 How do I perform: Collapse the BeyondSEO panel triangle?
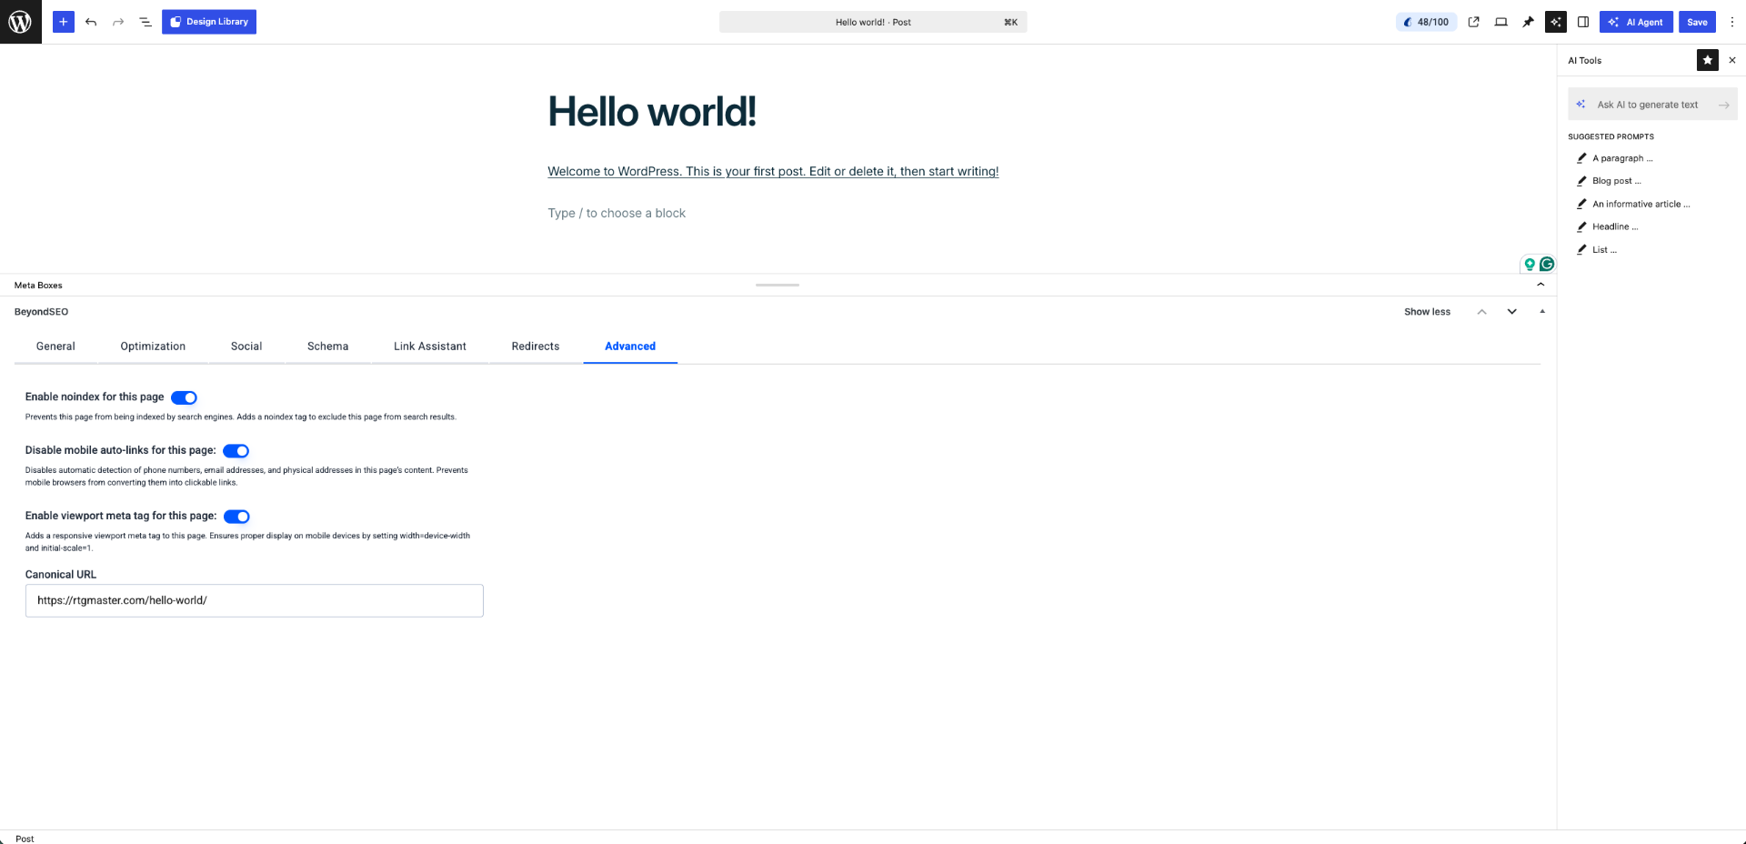click(x=1542, y=312)
